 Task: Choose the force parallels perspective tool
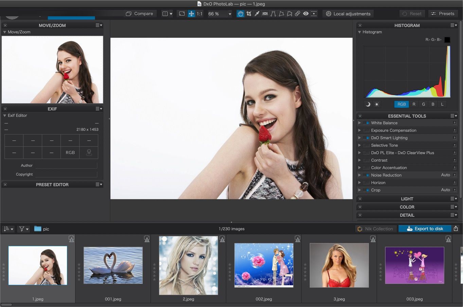pyautogui.click(x=273, y=14)
